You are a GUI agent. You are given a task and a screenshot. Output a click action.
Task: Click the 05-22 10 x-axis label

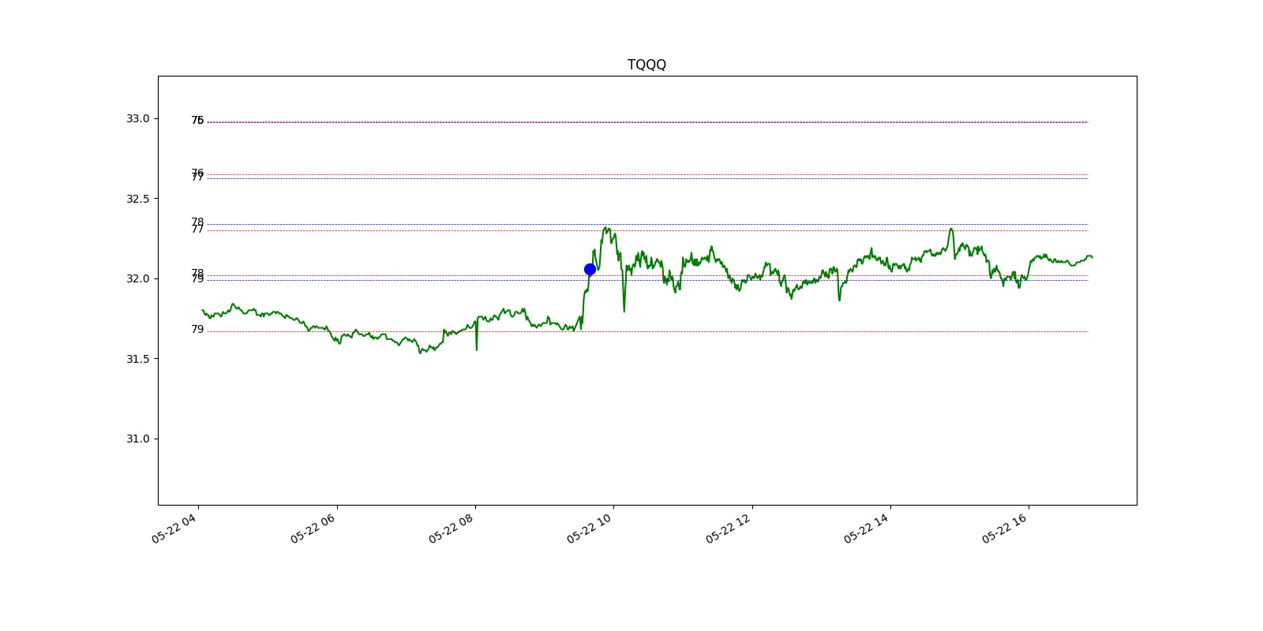point(590,528)
